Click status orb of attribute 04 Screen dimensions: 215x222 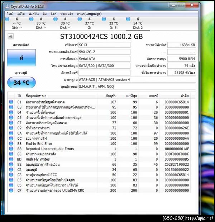coord(11,112)
